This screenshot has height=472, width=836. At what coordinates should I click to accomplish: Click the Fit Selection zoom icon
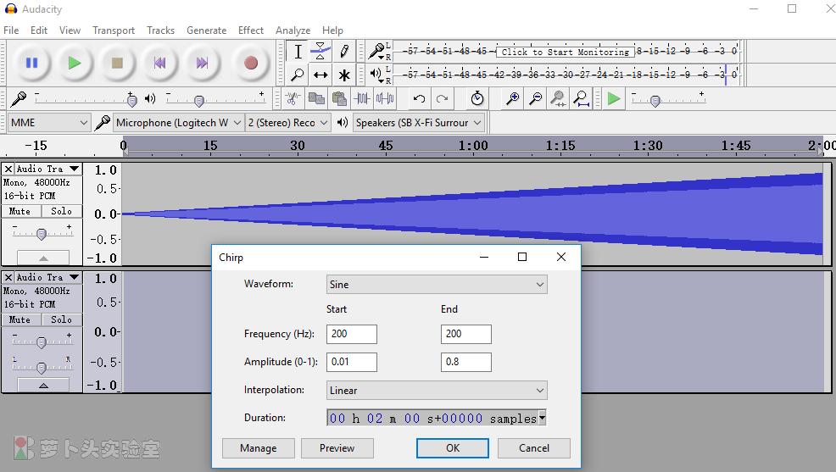[x=558, y=98]
